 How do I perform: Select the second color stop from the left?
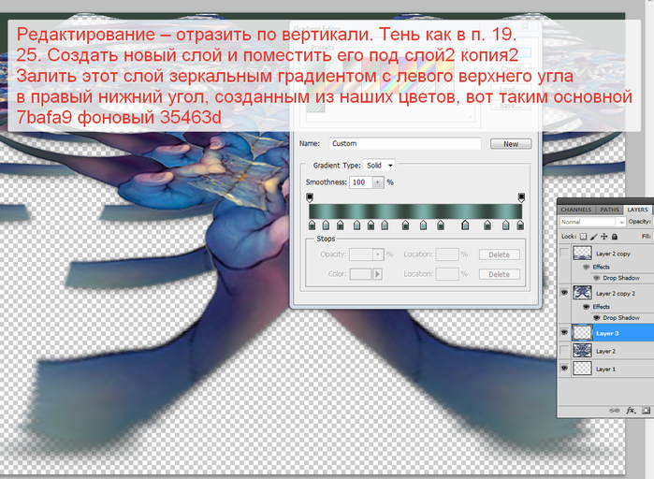point(326,225)
